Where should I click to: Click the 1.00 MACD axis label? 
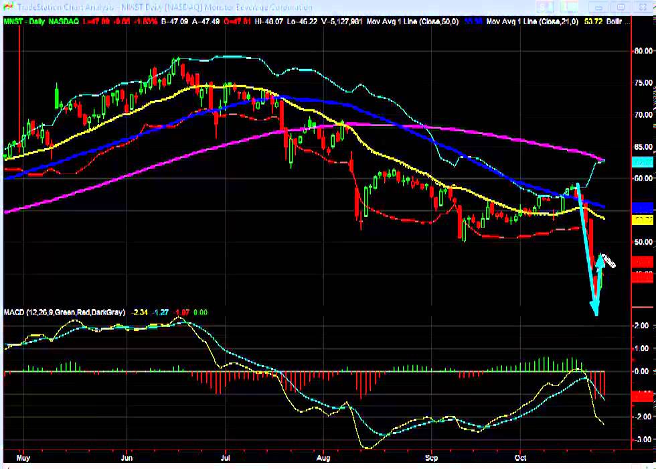pos(642,348)
